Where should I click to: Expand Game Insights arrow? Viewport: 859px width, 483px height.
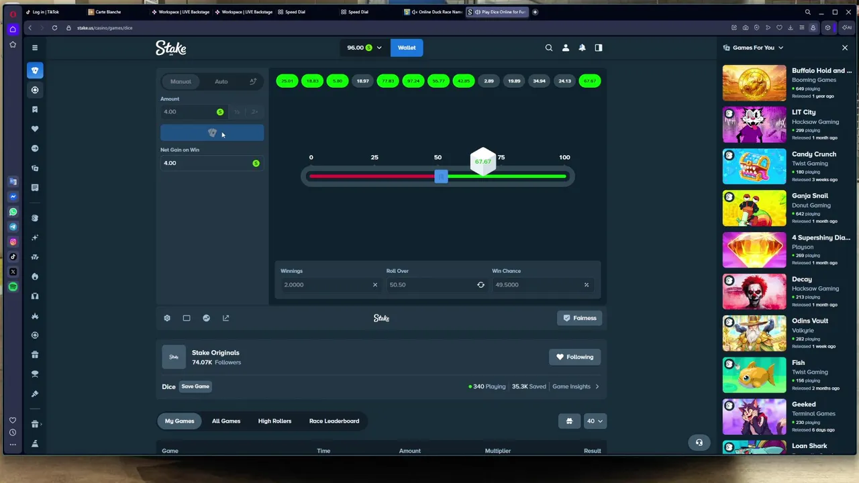[x=597, y=386]
